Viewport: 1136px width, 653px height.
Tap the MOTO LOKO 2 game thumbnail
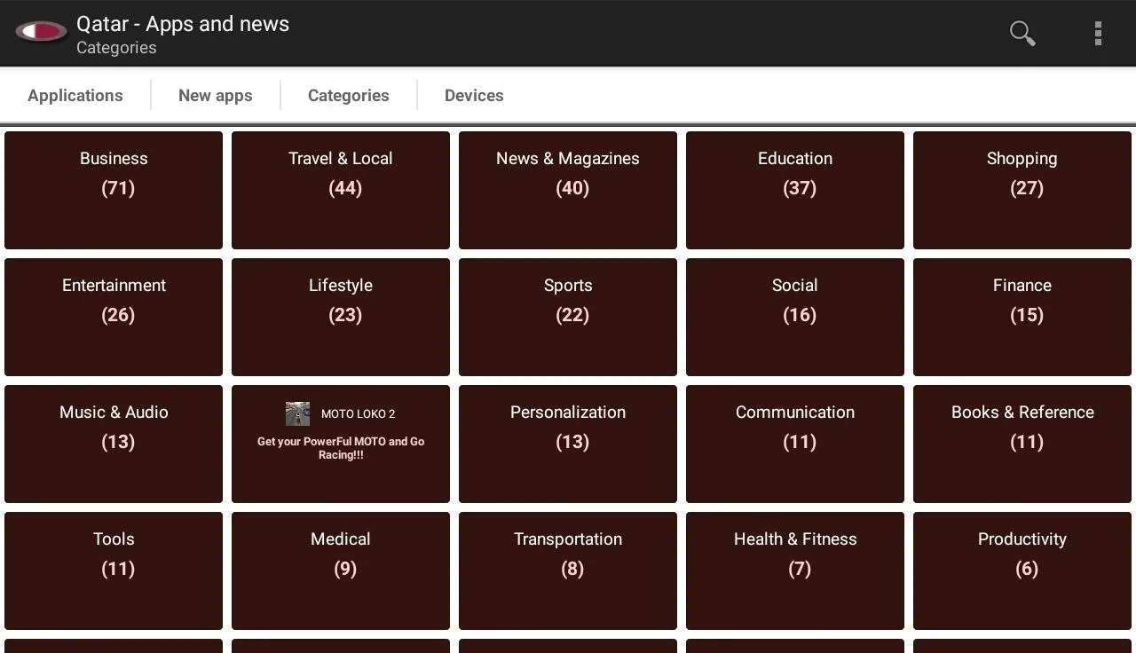(297, 413)
